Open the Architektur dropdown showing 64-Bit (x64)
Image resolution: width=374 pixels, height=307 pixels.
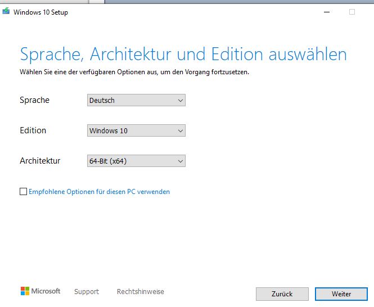coord(136,161)
